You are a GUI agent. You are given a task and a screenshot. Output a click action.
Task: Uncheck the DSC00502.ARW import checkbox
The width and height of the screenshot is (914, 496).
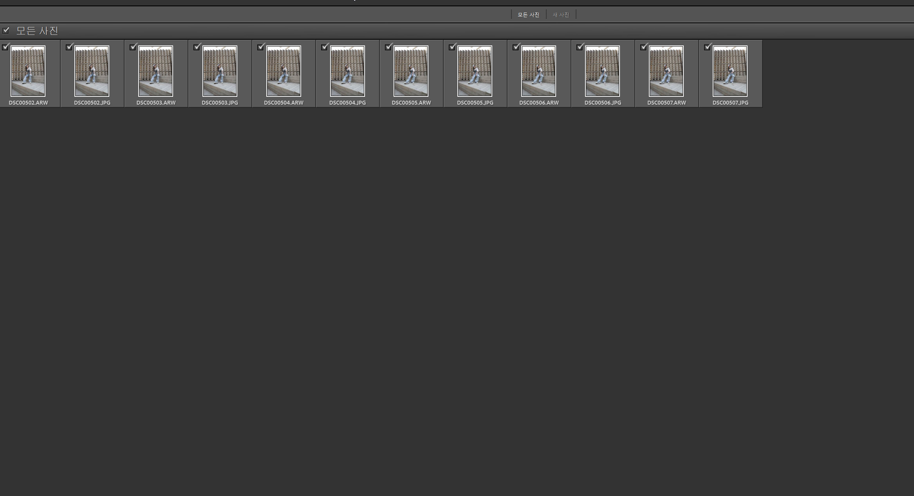coord(5,47)
